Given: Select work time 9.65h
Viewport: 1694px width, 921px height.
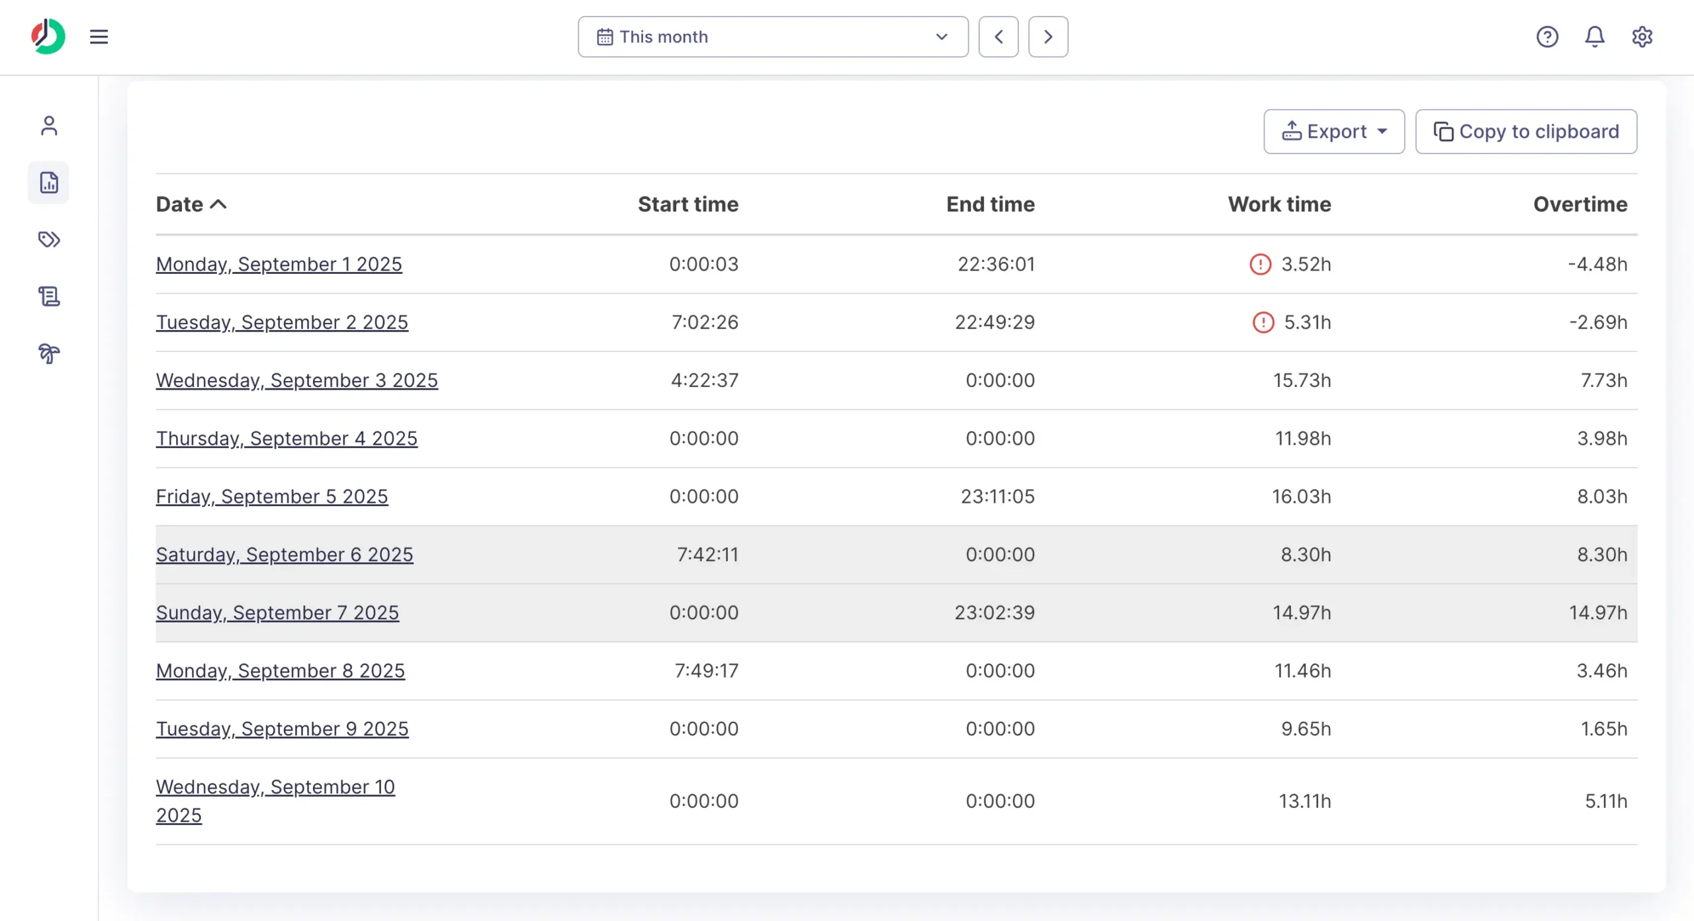Looking at the screenshot, I should pos(1306,728).
